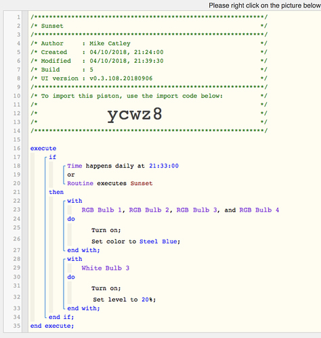The image size is (321, 338).
Task: Select the then keyword
Action: [x=56, y=192]
